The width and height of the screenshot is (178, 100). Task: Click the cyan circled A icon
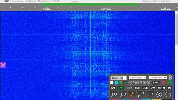[x=116, y=83]
